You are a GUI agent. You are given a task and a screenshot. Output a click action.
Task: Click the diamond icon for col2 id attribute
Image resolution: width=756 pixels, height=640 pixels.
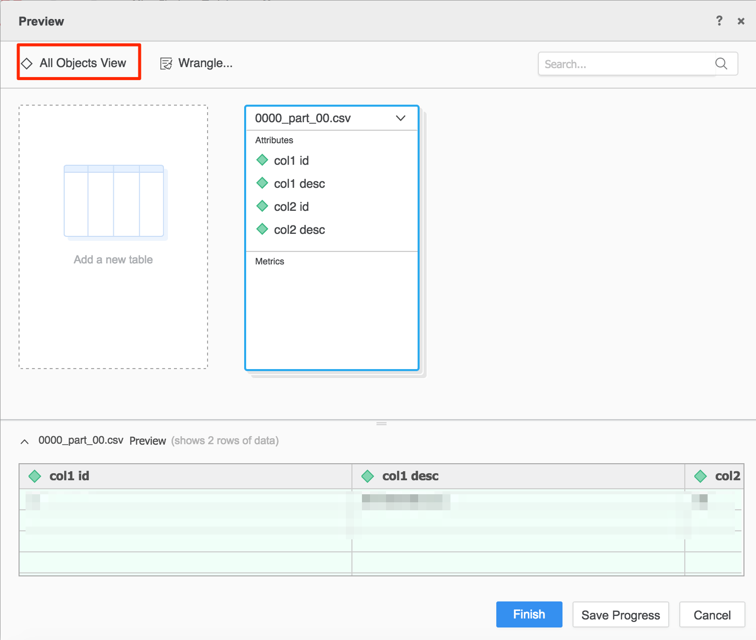(262, 206)
